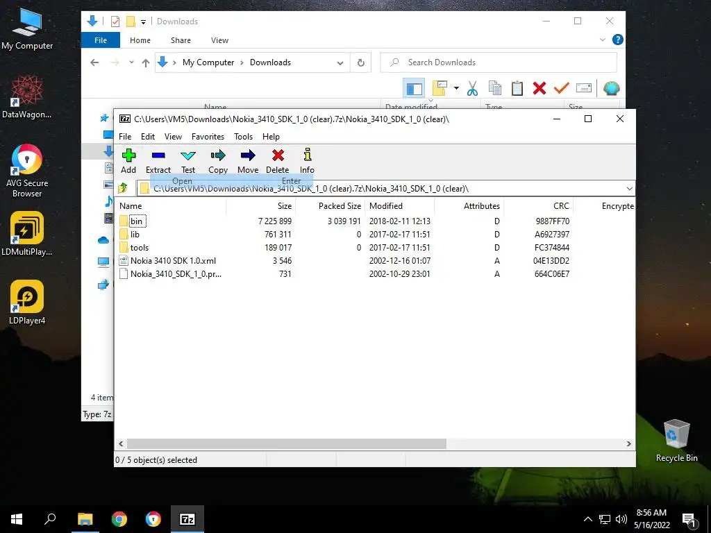The width and height of the screenshot is (711, 533).
Task: Click the card icon beside the orange checkmark
Action: click(584, 88)
